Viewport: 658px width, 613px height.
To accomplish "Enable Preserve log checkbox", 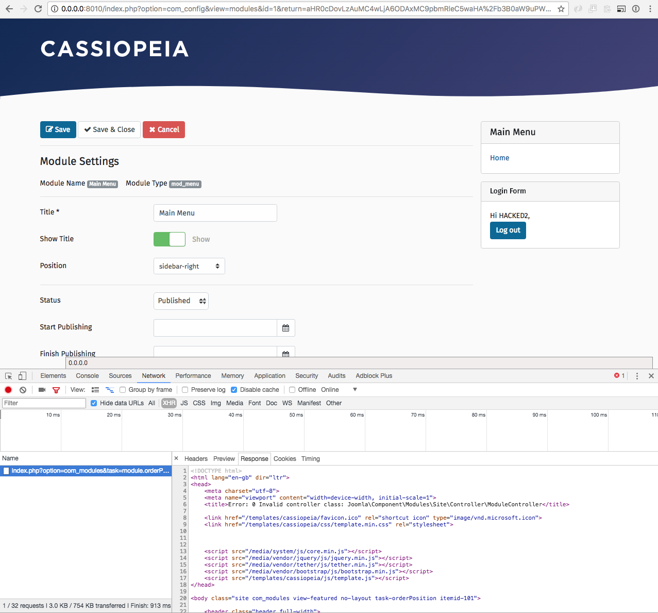I will 185,390.
